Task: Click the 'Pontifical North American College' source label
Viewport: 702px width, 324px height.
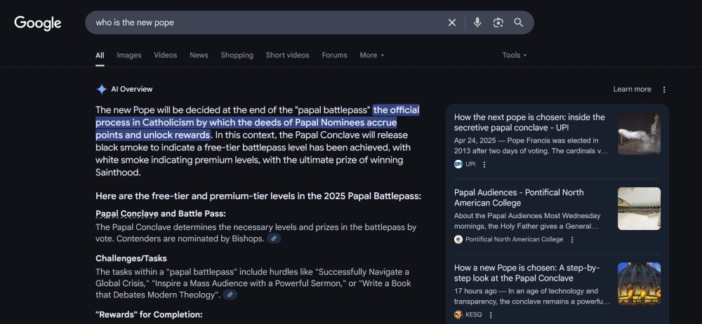Action: [x=515, y=239]
